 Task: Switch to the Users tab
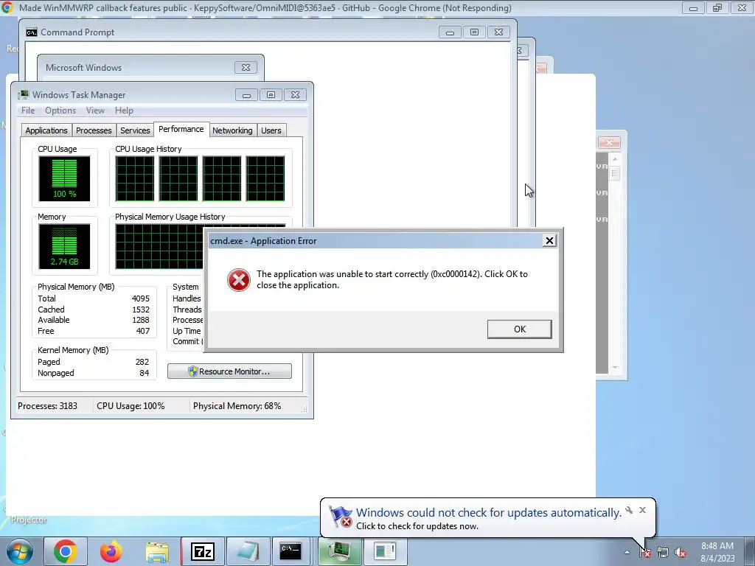(x=271, y=130)
